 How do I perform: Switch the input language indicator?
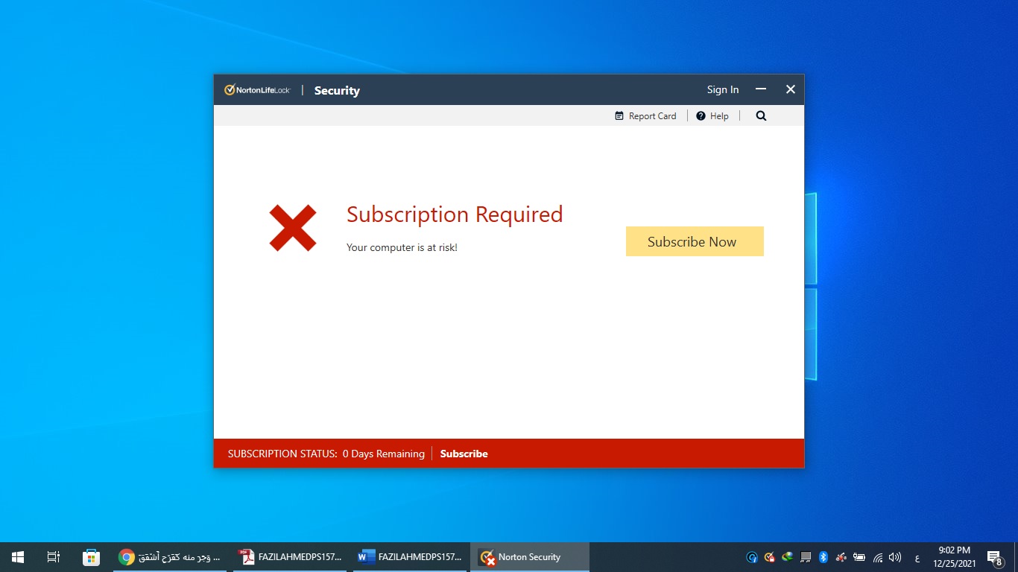(x=917, y=558)
